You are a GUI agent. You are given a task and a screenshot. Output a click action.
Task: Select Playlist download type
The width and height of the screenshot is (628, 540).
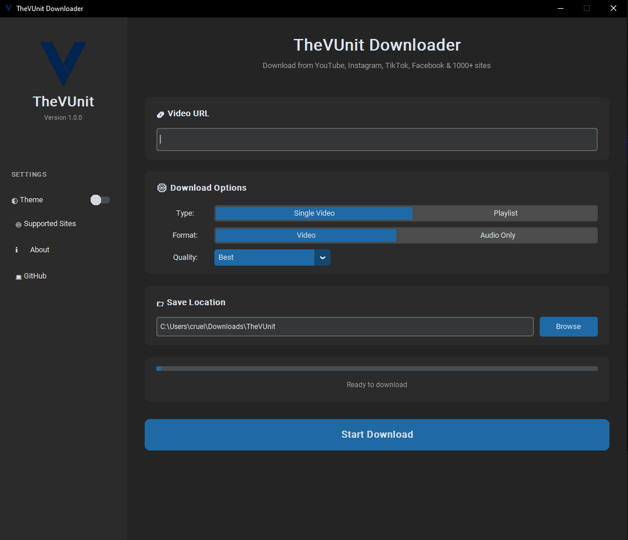505,213
